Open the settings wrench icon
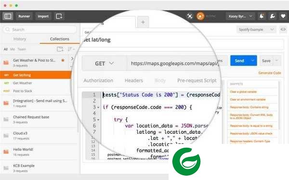Image resolution: width=289 pixels, height=180 pixels. (273, 16)
